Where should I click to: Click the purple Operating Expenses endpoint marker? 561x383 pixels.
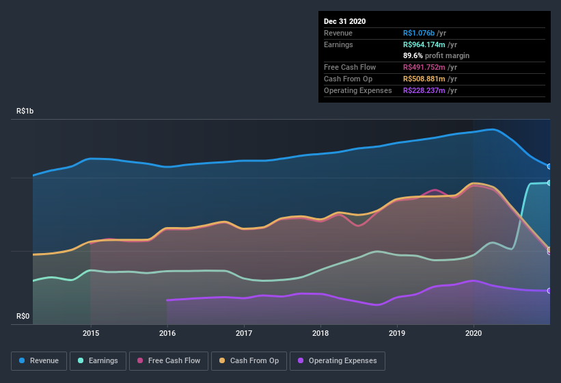pyautogui.click(x=549, y=291)
